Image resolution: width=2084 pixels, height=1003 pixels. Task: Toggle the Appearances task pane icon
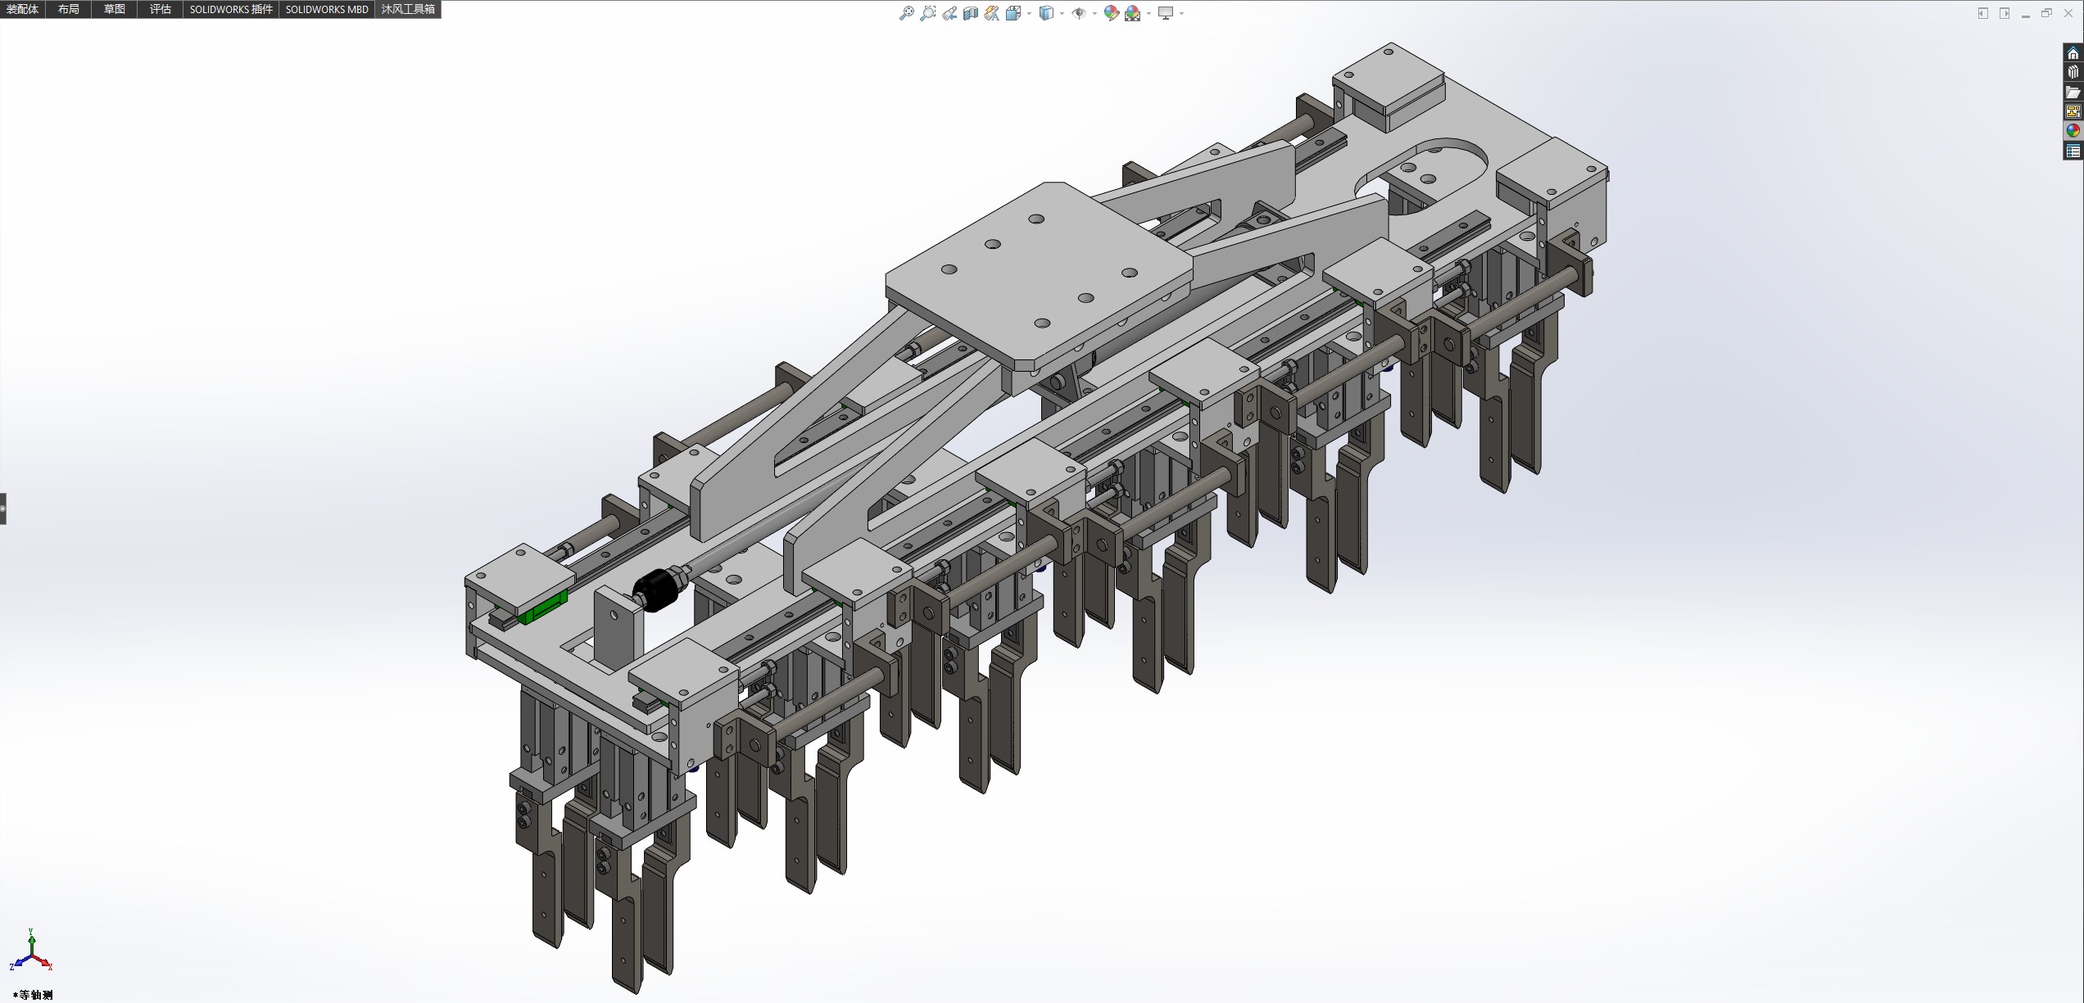click(x=2073, y=131)
